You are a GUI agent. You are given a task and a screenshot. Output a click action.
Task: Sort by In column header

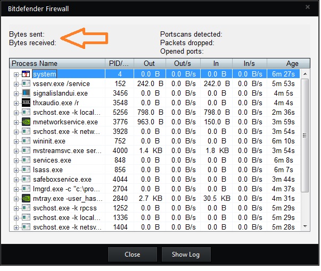pyautogui.click(x=216, y=63)
